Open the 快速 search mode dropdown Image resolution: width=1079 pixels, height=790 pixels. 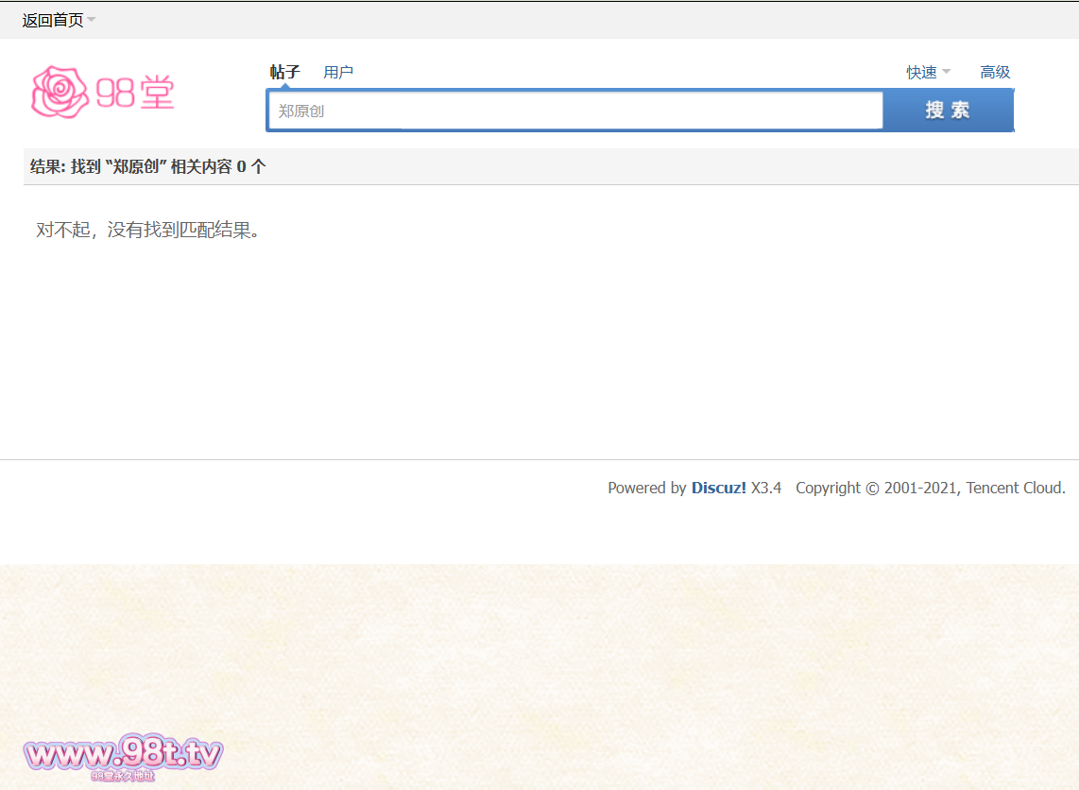click(921, 72)
